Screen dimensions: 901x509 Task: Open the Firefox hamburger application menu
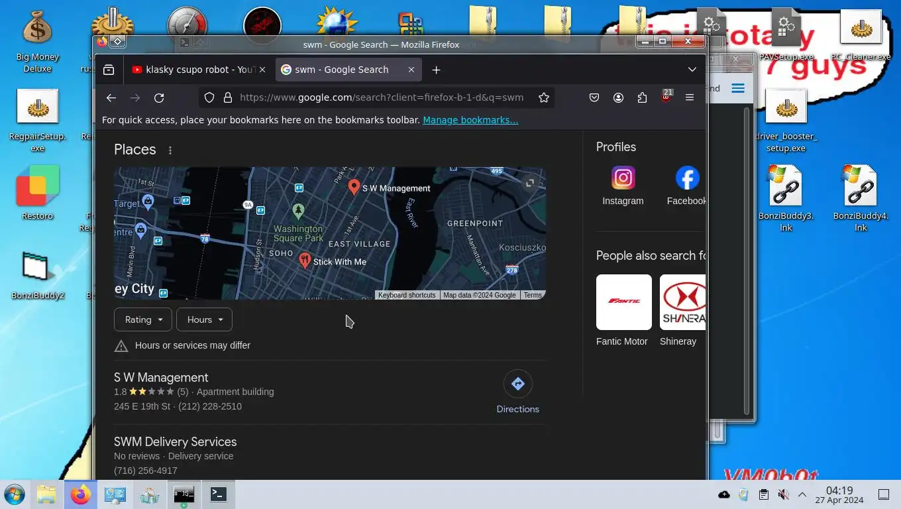(x=690, y=97)
